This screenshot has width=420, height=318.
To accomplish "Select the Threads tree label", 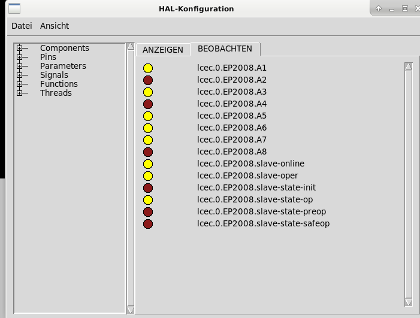I will point(56,93).
